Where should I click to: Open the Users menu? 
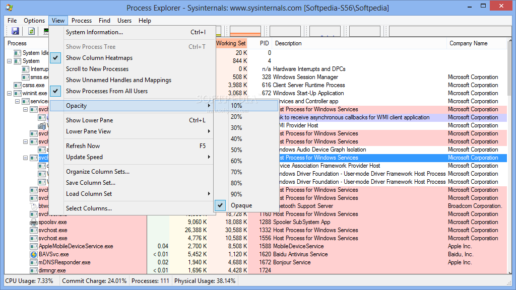click(x=124, y=20)
